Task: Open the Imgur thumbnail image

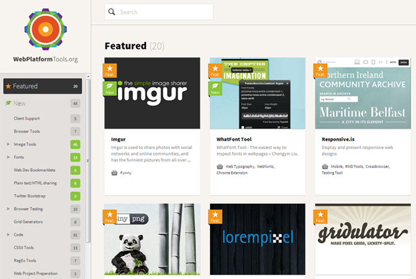Action: 152,93
